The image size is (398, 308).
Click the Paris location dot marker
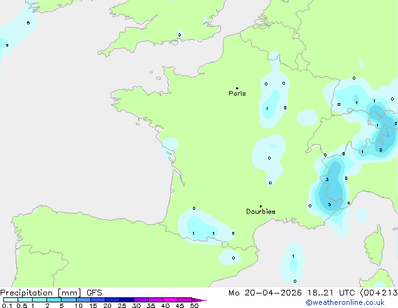coord(237,88)
